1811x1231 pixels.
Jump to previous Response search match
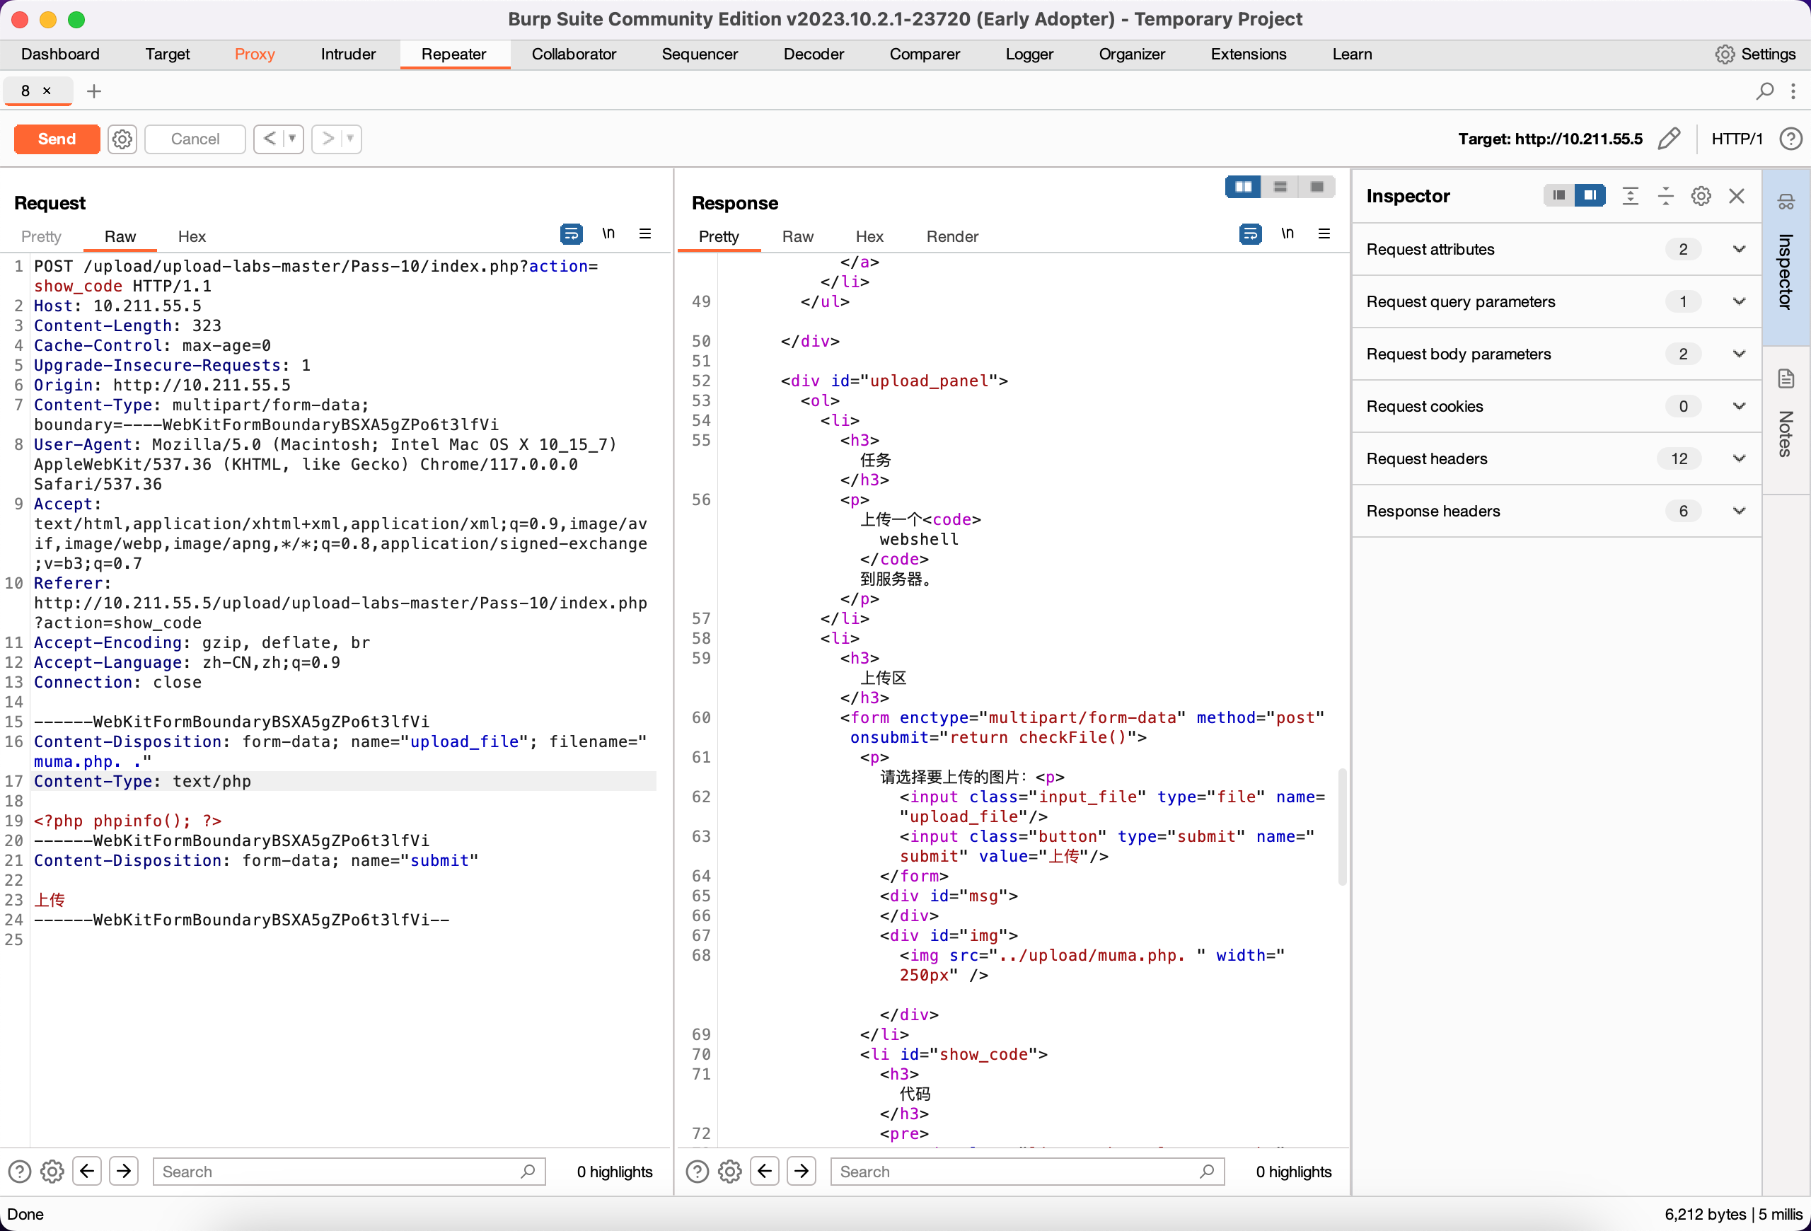point(765,1171)
